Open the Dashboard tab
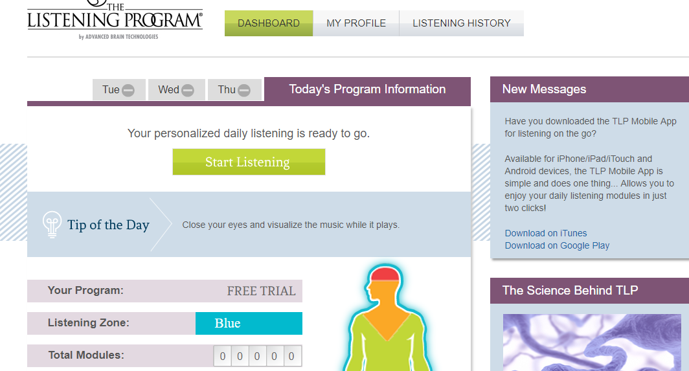 tap(269, 23)
